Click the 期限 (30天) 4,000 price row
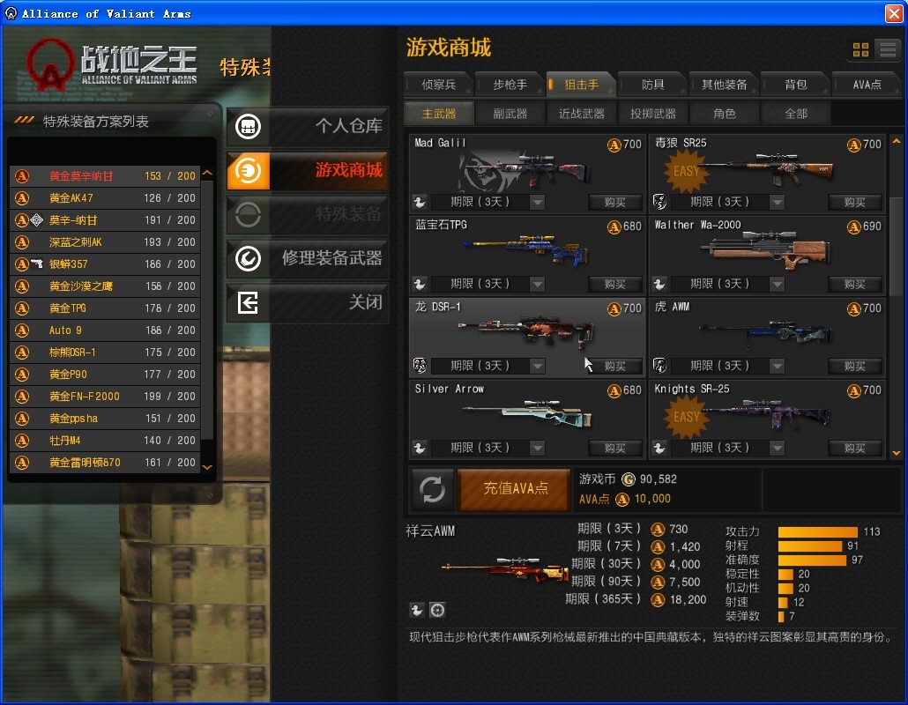 636,564
